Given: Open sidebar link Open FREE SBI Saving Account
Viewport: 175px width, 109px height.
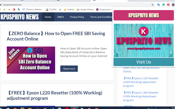Looking at the screenshot, I should tap(141, 70).
